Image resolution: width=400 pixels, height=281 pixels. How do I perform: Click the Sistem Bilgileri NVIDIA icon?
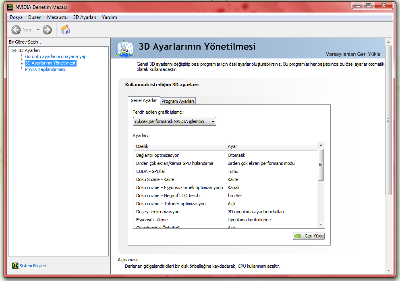(x=15, y=266)
